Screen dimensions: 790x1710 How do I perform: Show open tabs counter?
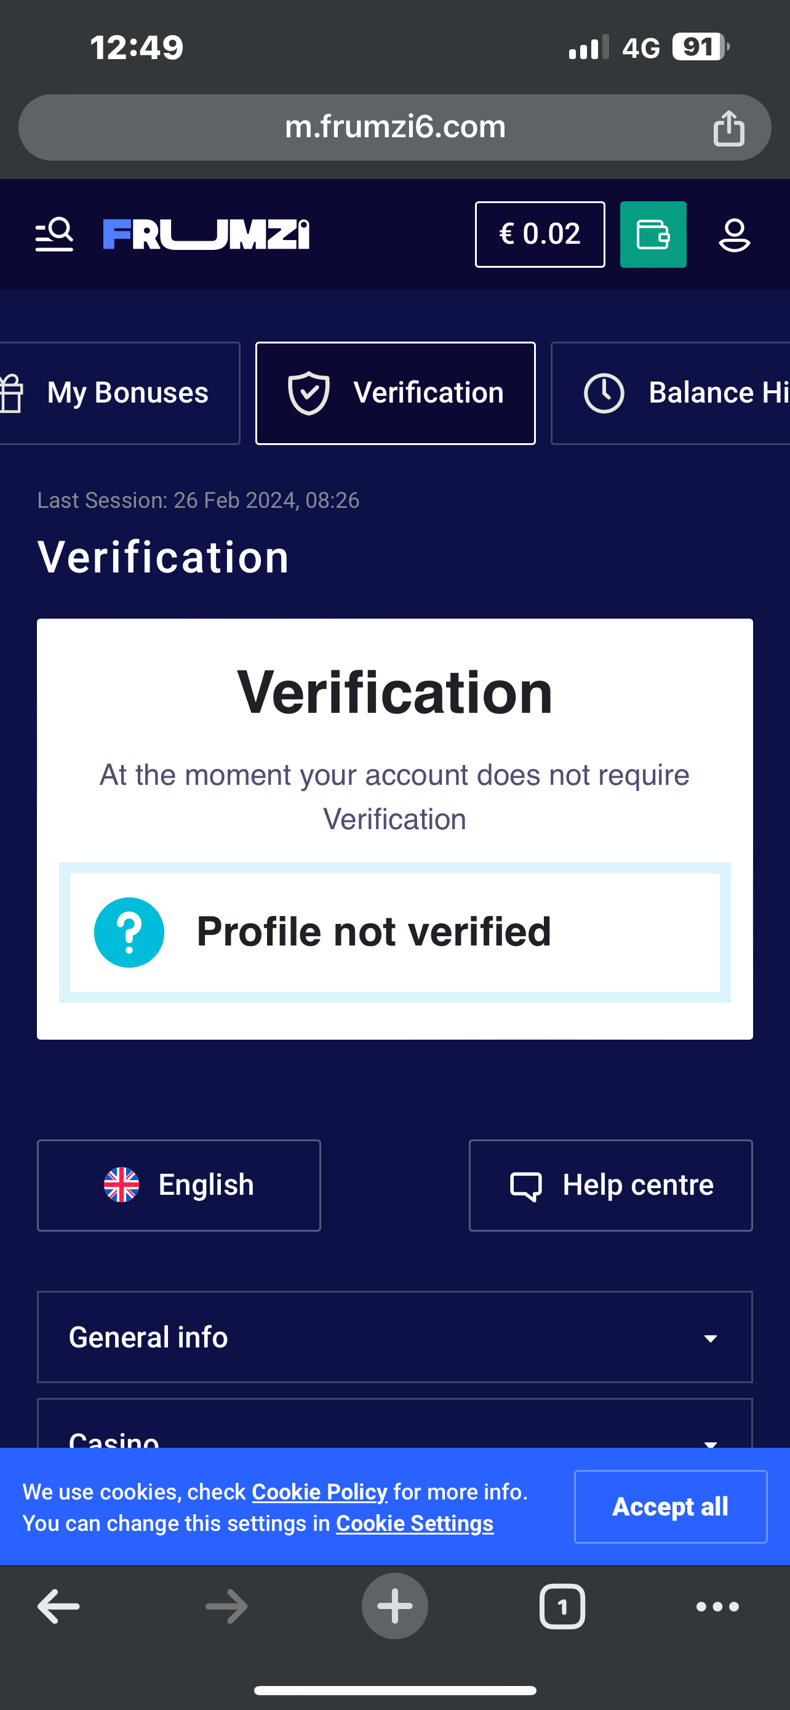coord(562,1607)
